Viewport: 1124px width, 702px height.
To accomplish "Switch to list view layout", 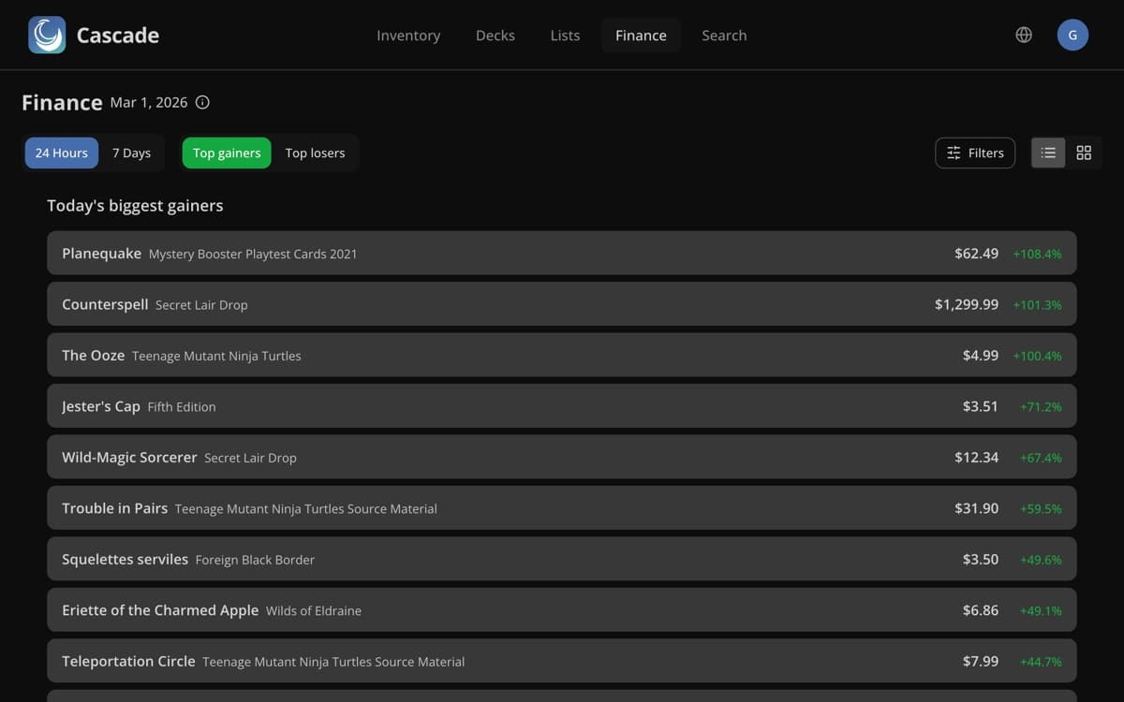I will click(1048, 153).
